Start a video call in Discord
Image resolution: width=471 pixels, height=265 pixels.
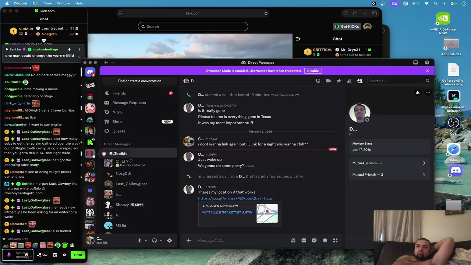click(x=328, y=81)
